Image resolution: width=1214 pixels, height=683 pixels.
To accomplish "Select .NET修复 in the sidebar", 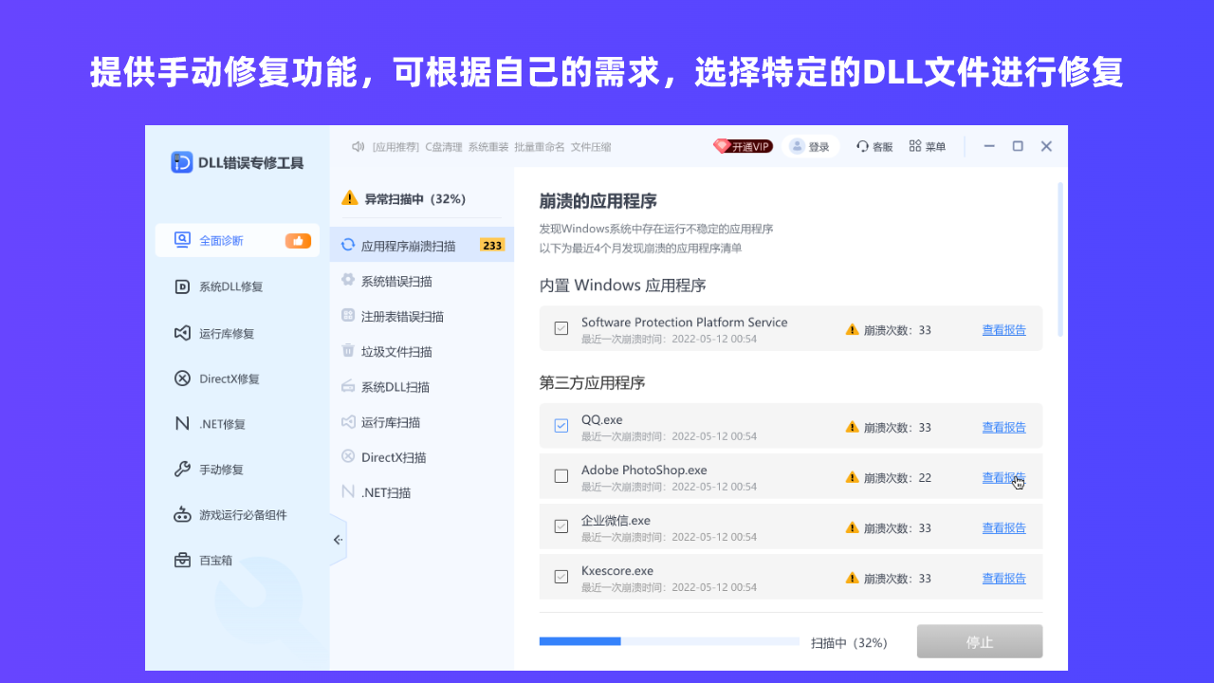I will pyautogui.click(x=217, y=424).
